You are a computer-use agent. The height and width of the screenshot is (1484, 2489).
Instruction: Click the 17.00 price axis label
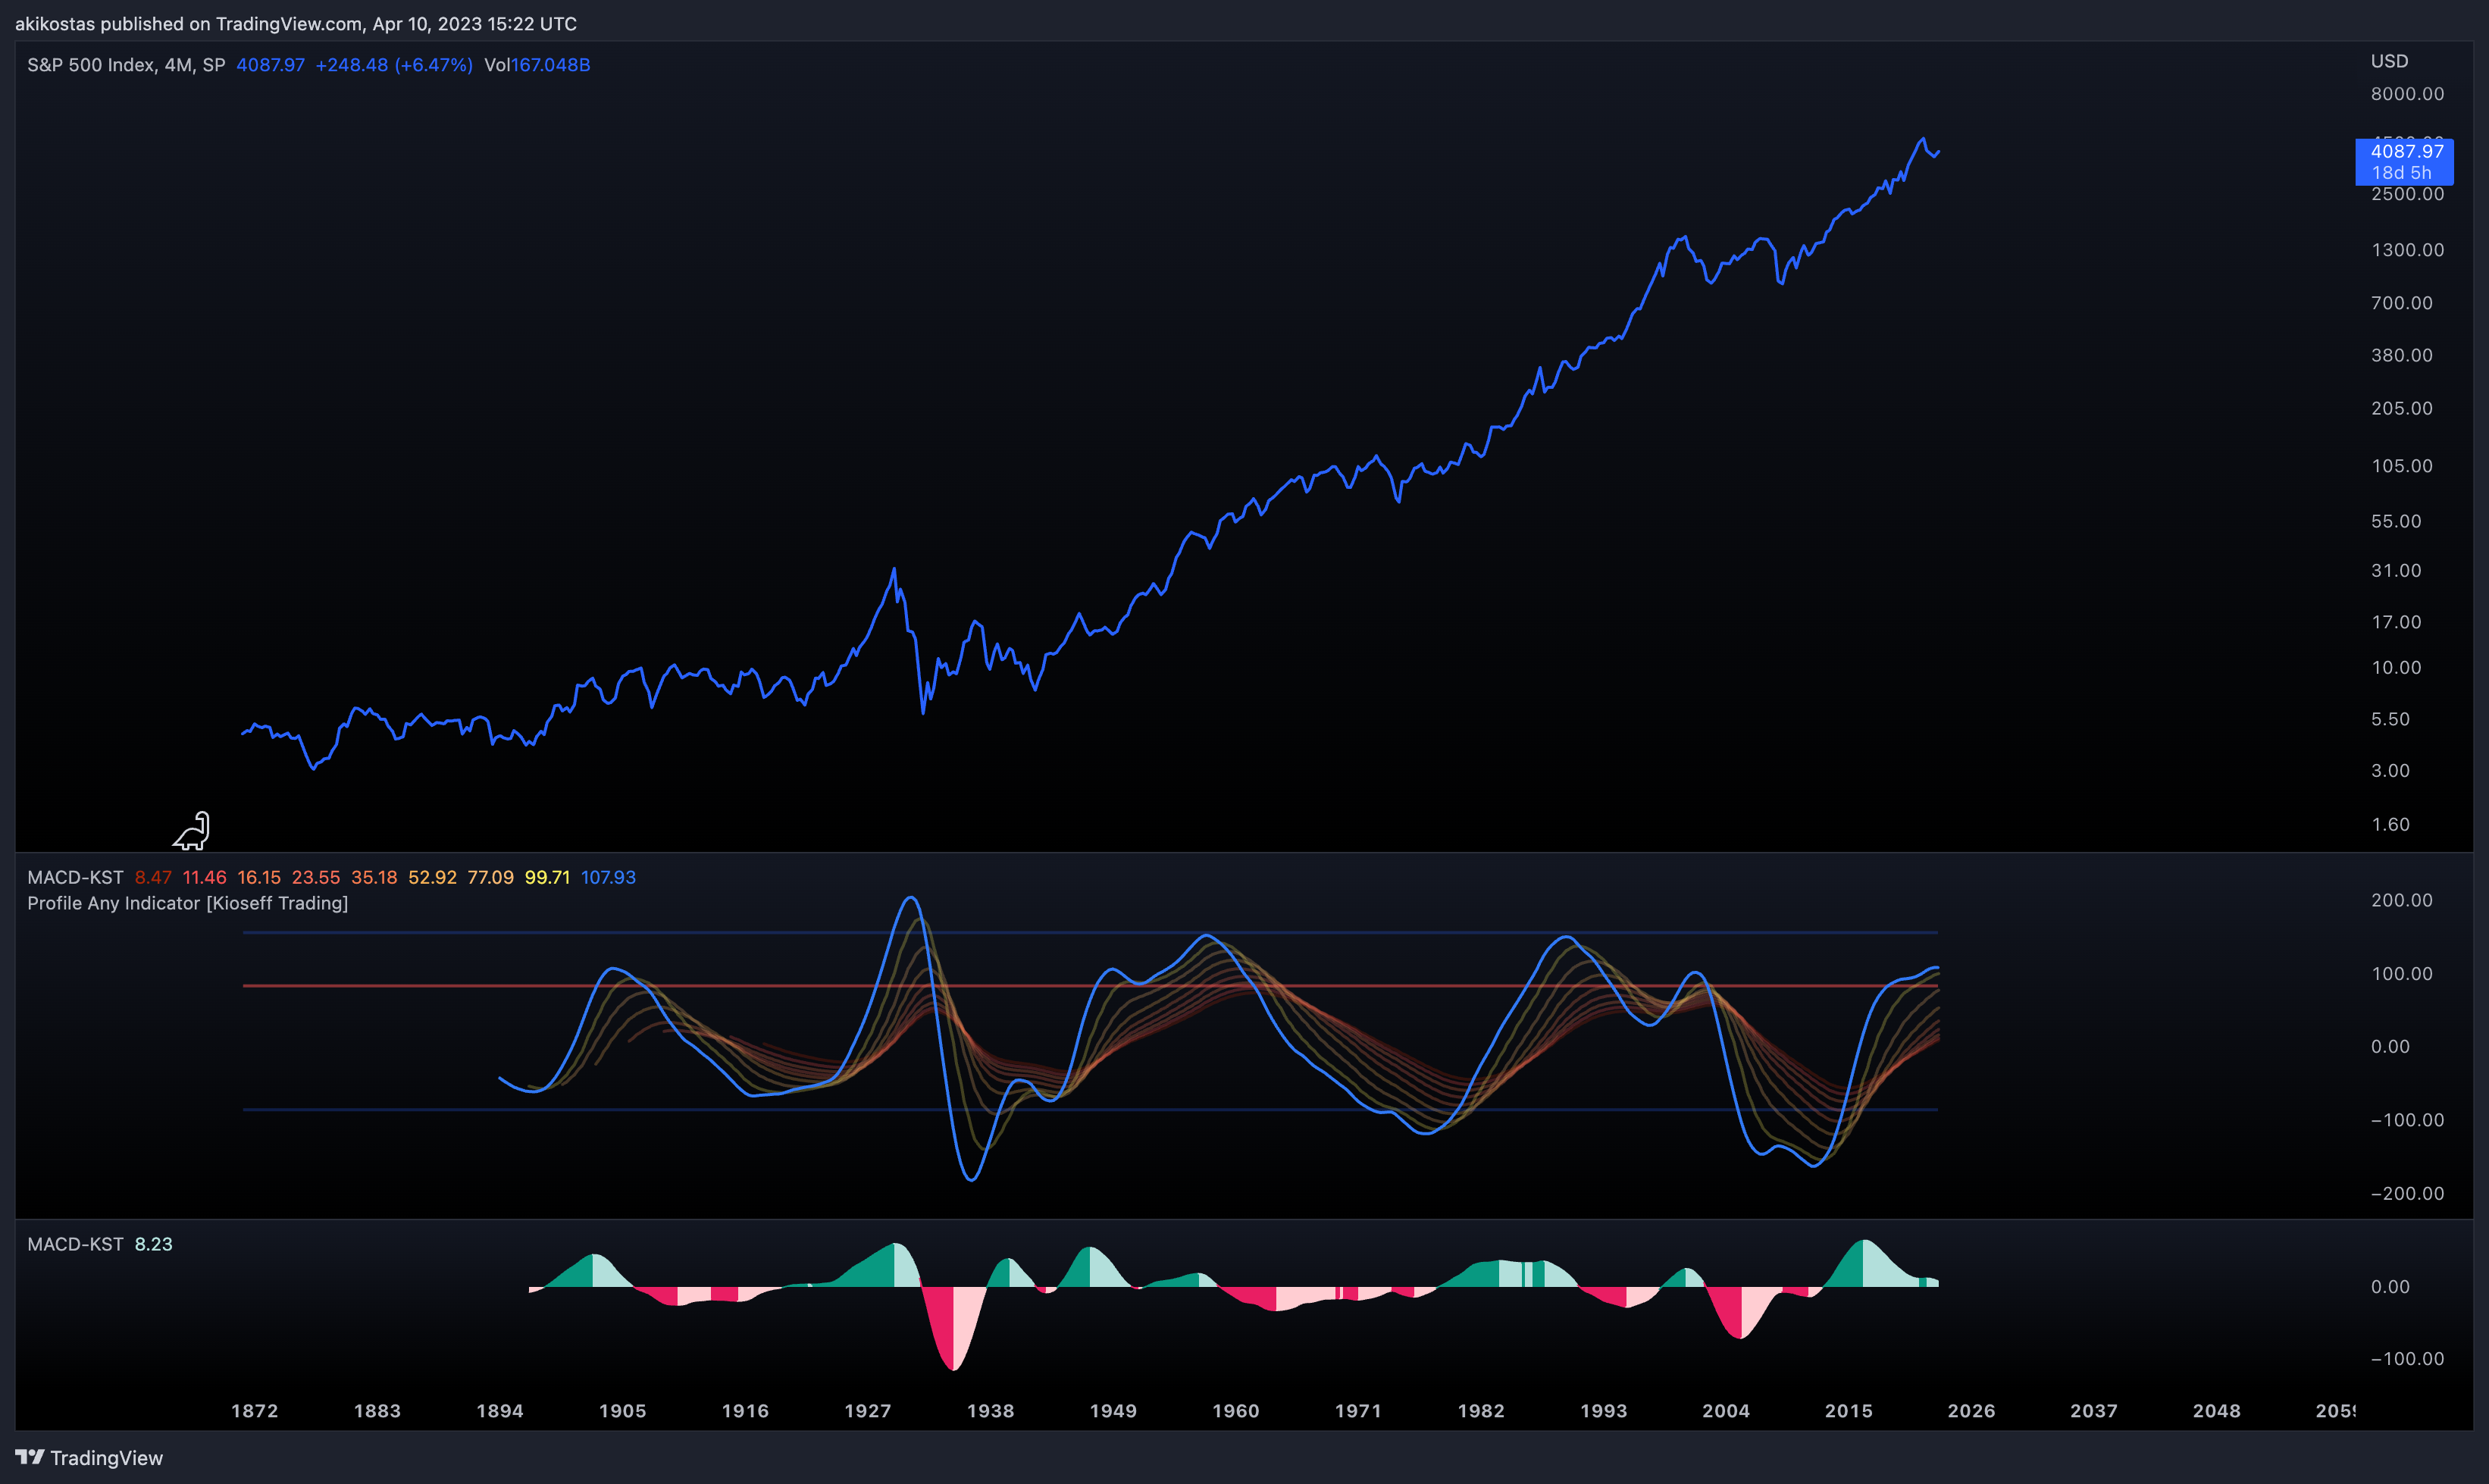(x=2396, y=623)
